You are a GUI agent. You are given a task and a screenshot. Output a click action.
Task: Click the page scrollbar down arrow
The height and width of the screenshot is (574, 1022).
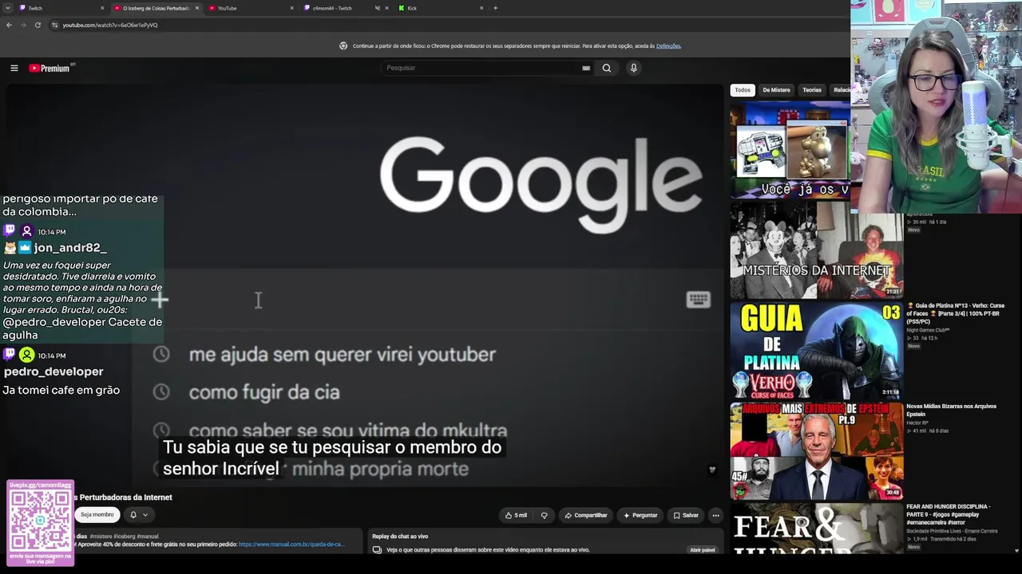pos(1016,550)
